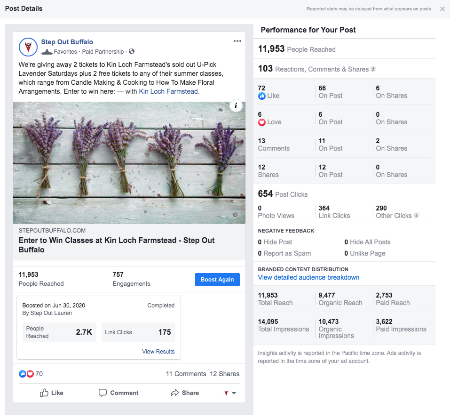Click info icon beside Reactions, Comments & Shares
This screenshot has width=450, height=419.
[x=373, y=69]
